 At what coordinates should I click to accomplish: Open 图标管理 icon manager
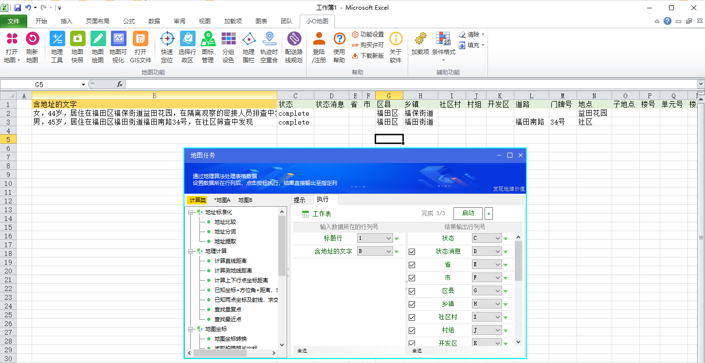(x=208, y=47)
